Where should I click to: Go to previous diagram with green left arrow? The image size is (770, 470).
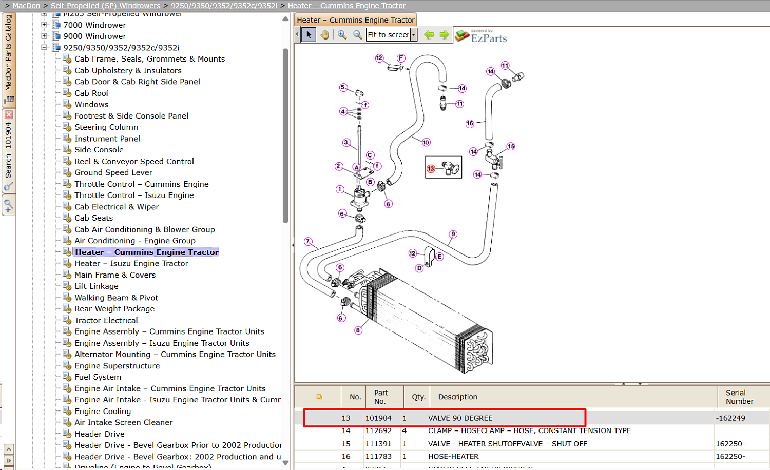429,35
